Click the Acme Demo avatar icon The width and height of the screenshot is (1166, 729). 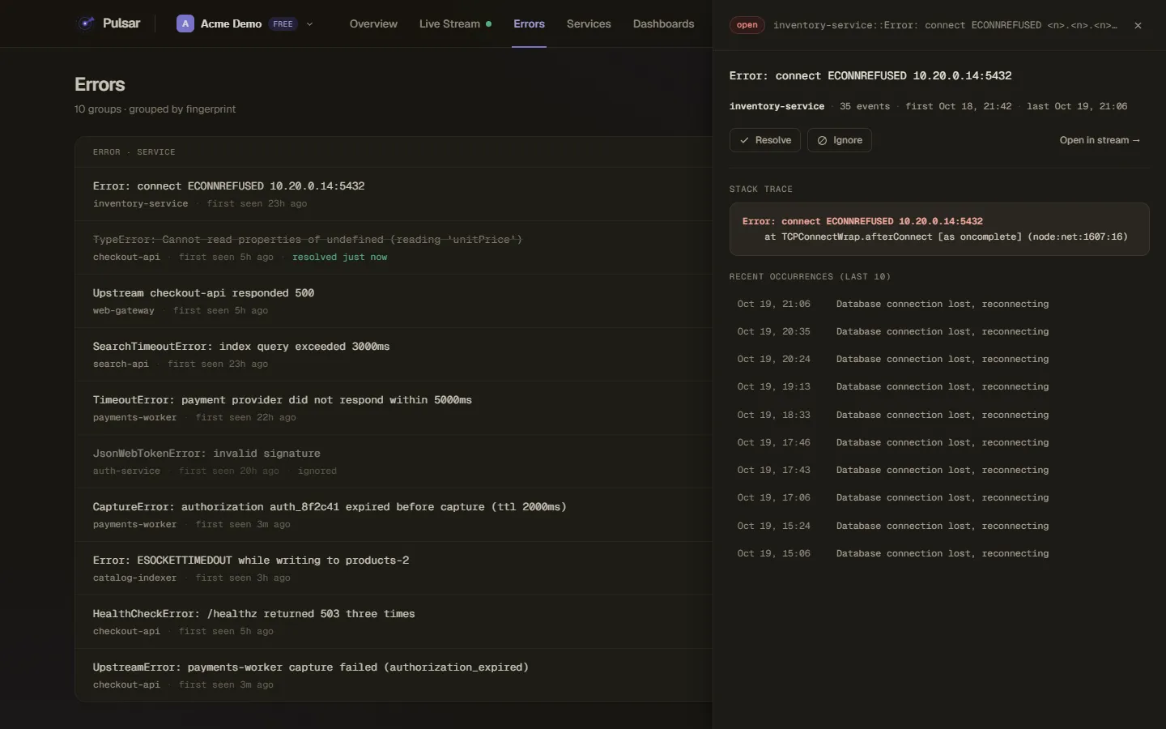[185, 23]
